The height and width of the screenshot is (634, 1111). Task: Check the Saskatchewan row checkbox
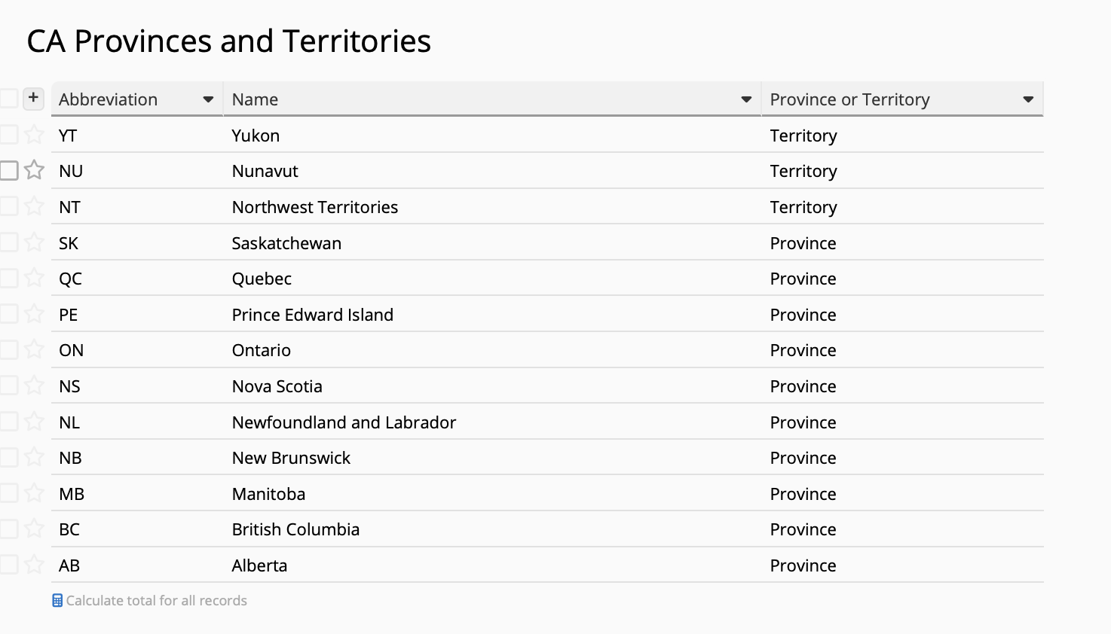click(9, 242)
